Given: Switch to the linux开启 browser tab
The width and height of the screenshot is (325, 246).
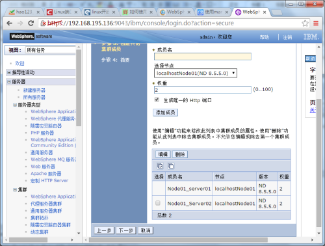Looking at the screenshot, I should 99,12.
